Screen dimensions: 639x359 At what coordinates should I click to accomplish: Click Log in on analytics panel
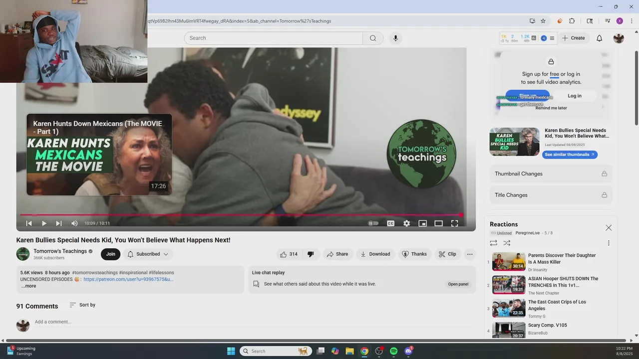coord(575,96)
